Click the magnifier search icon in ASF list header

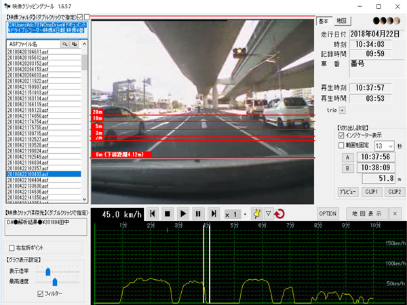[64, 44]
